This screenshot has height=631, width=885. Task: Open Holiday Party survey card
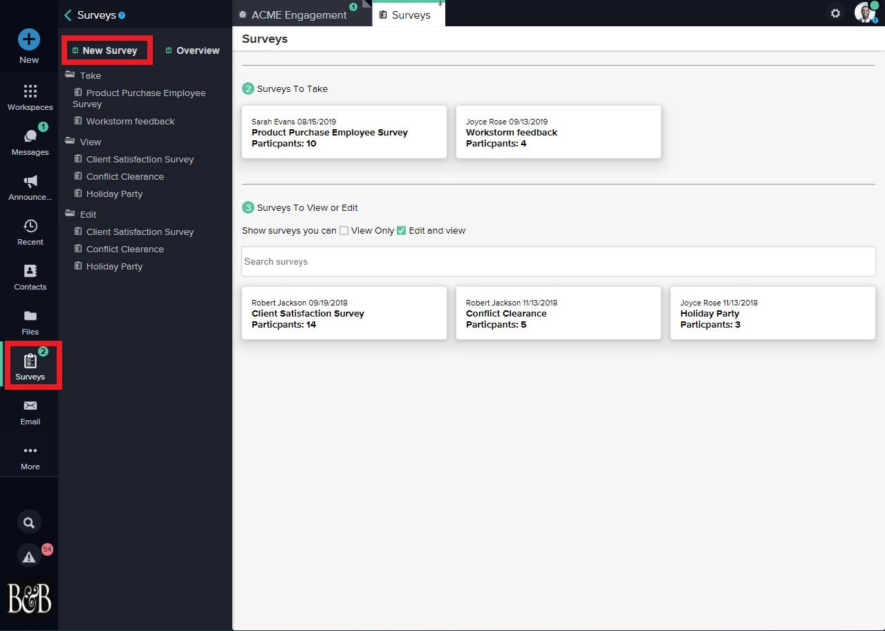point(773,313)
